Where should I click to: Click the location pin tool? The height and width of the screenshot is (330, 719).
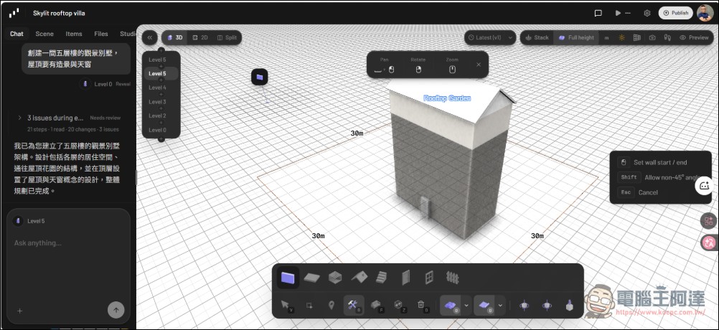pos(332,306)
